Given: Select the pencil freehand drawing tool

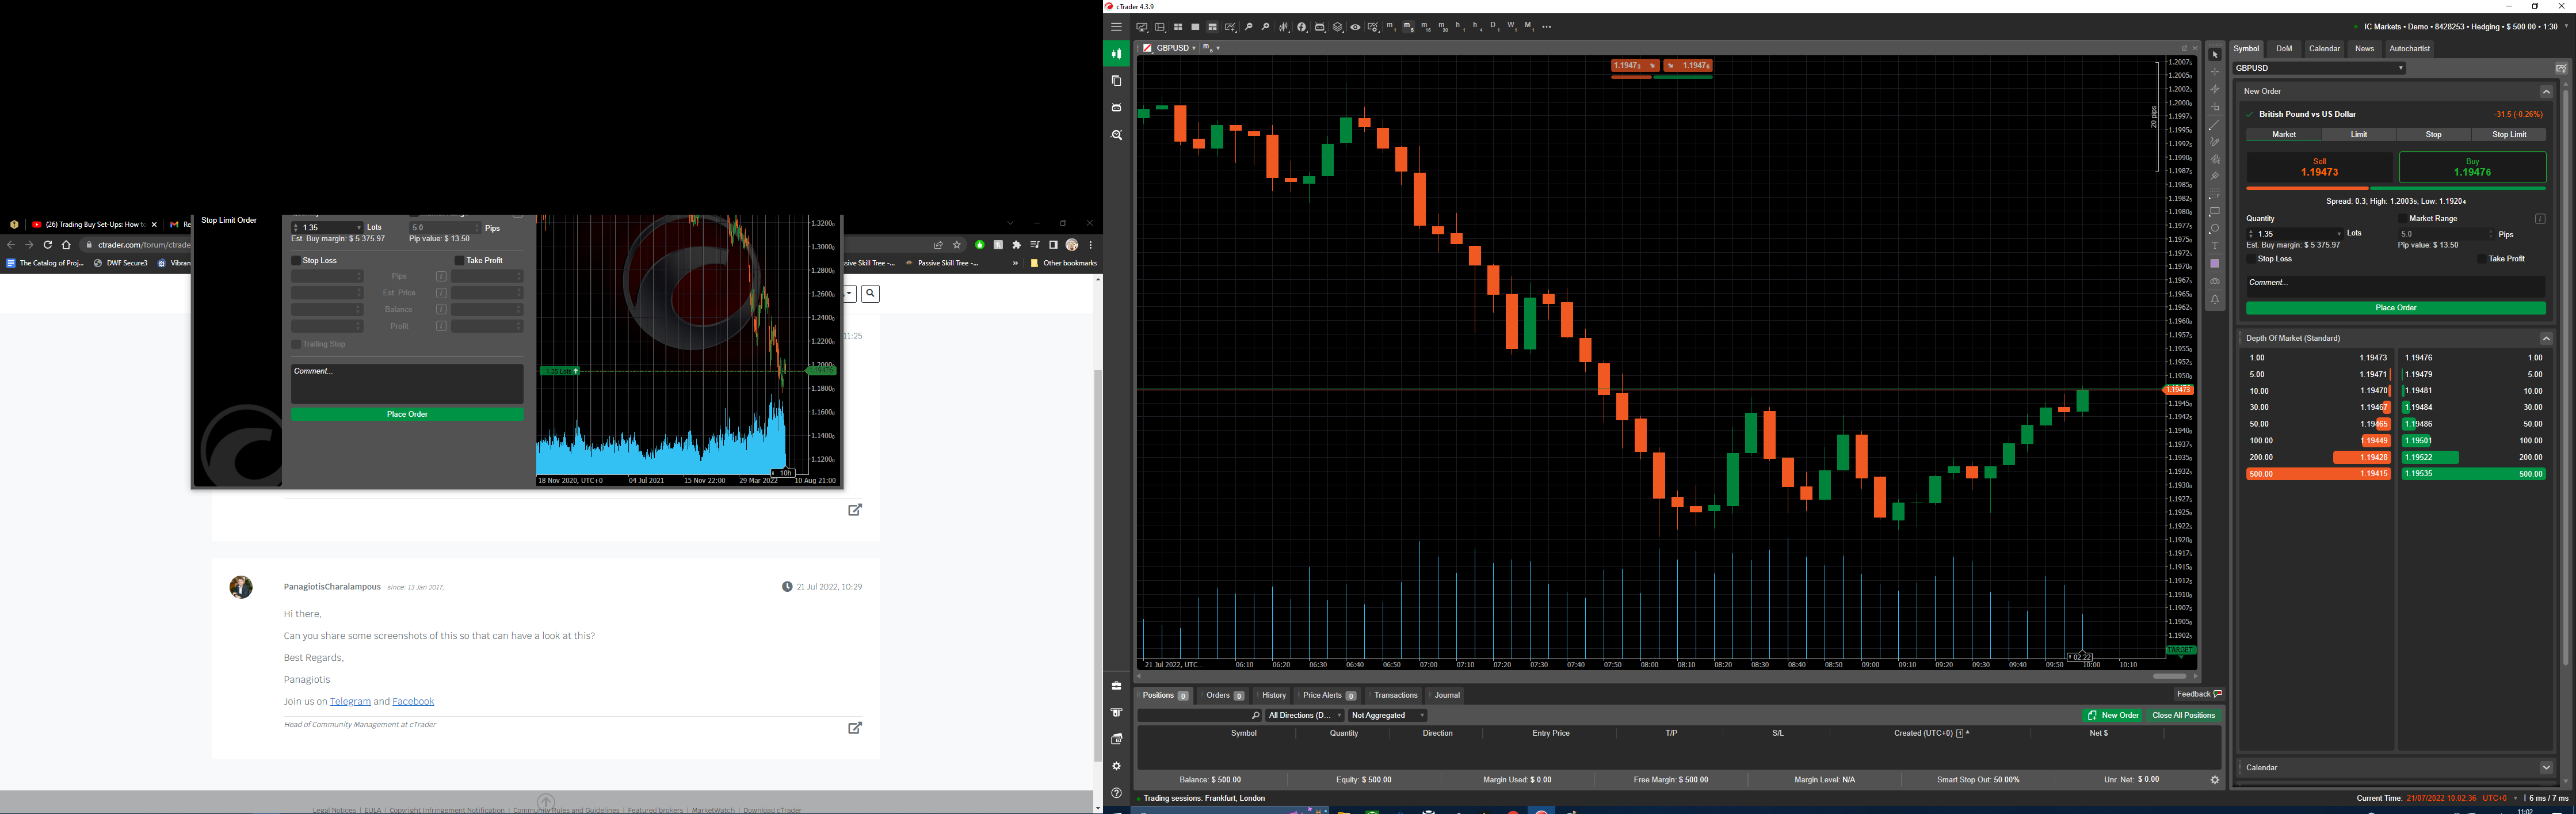Looking at the screenshot, I should tap(2215, 141).
